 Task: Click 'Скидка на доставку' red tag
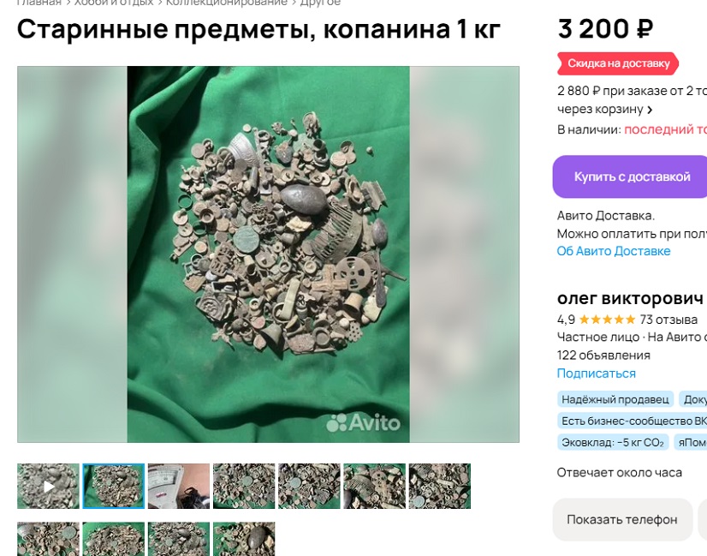coord(618,63)
